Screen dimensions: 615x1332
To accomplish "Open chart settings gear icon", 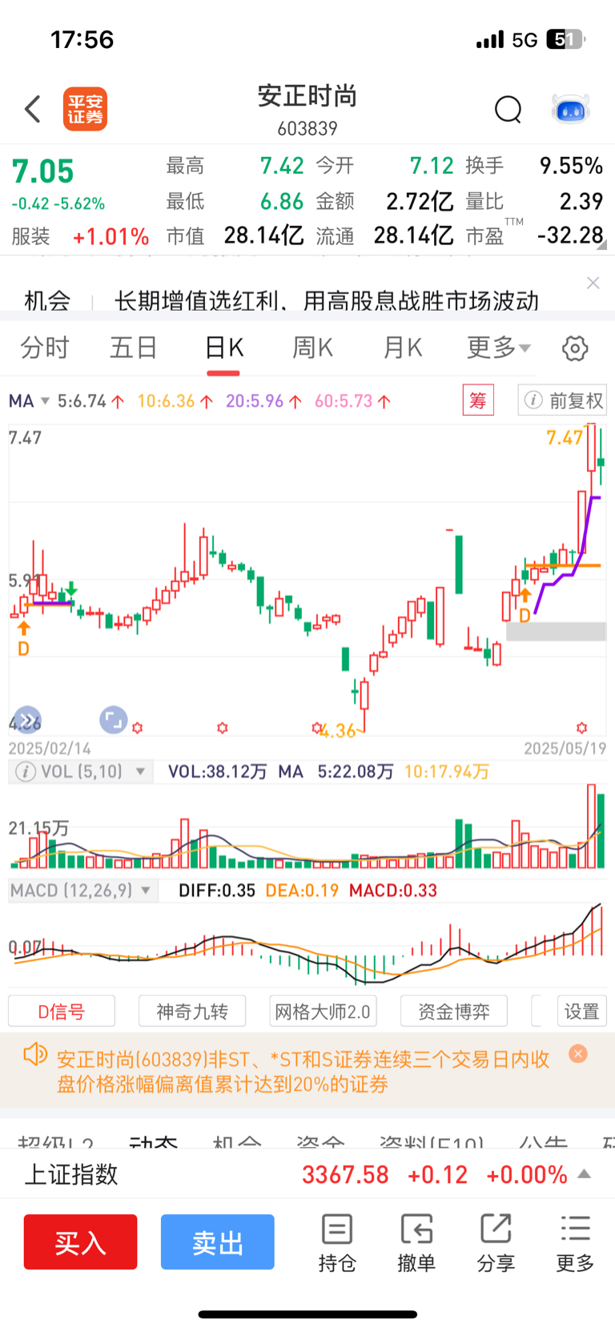I will 575,348.
